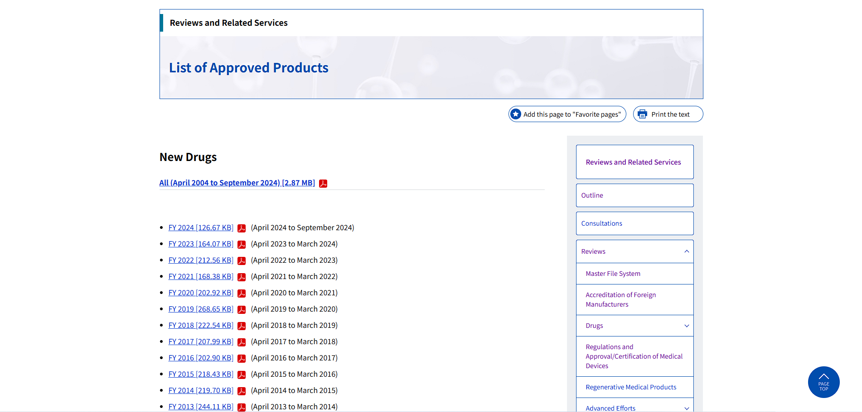862x412 pixels.
Task: Select Master File System in sidebar
Action: [613, 274]
